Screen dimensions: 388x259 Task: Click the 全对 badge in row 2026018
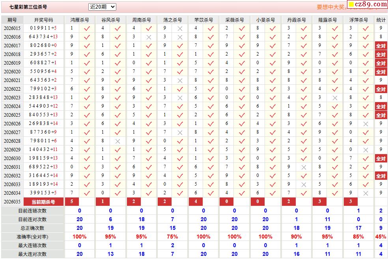381,54
